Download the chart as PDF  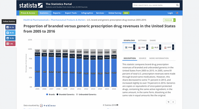pos(142,47)
